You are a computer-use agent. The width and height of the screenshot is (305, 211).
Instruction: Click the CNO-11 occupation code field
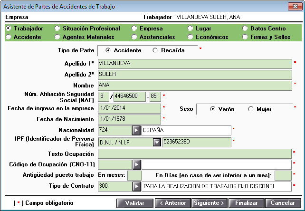(x=115, y=165)
